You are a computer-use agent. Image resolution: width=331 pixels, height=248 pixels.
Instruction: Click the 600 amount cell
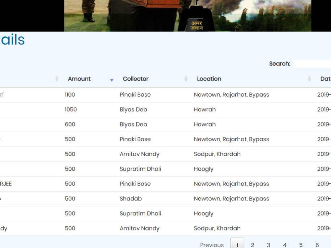70,124
